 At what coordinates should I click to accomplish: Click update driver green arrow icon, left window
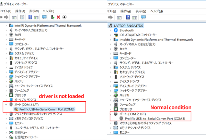click(53, 17)
